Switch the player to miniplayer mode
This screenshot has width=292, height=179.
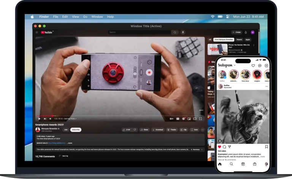point(189,119)
